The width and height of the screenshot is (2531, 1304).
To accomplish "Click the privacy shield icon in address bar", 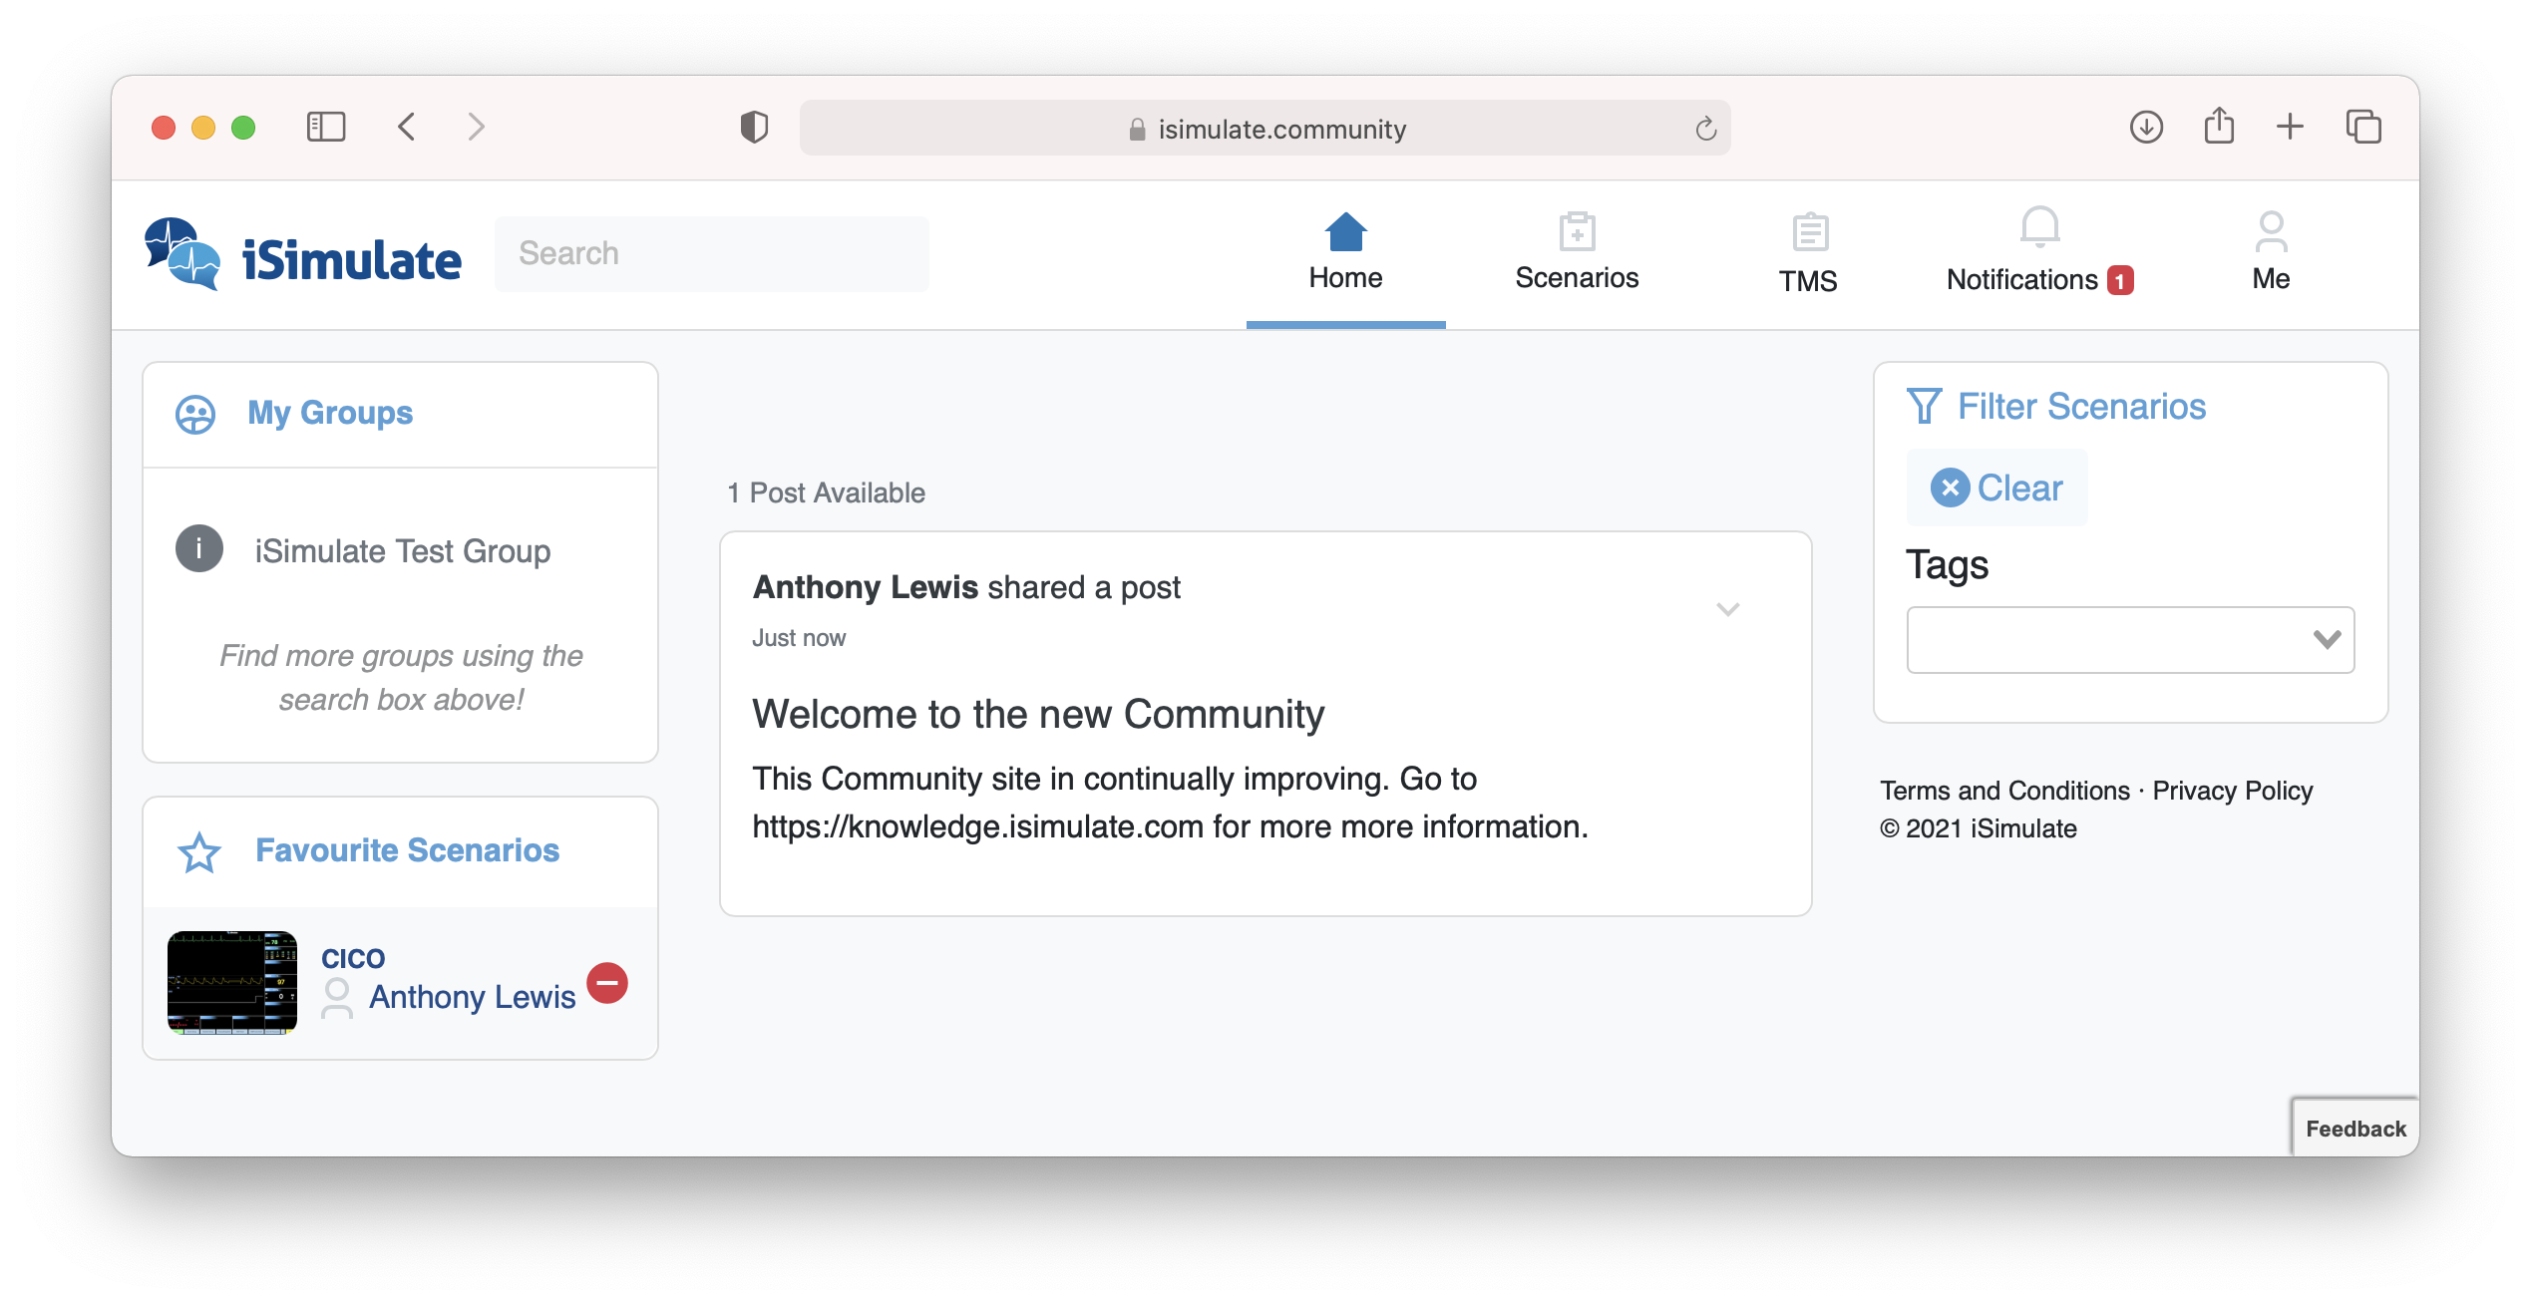I will pos(754,127).
